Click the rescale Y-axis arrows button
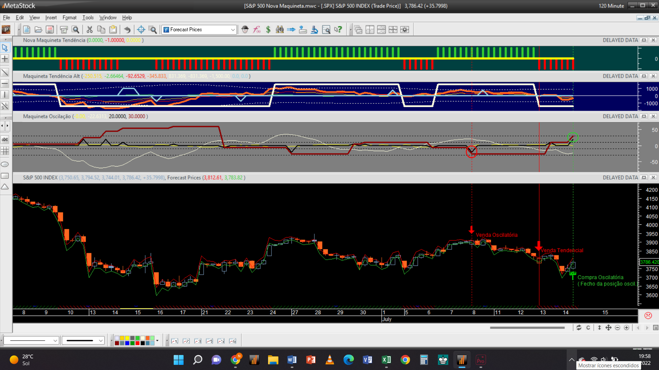The width and height of the screenshot is (659, 370). (x=599, y=328)
